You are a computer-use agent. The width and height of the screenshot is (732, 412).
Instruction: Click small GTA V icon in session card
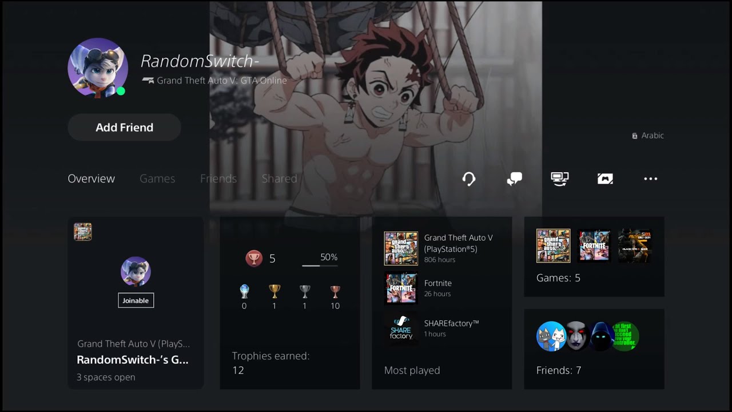[x=83, y=232]
